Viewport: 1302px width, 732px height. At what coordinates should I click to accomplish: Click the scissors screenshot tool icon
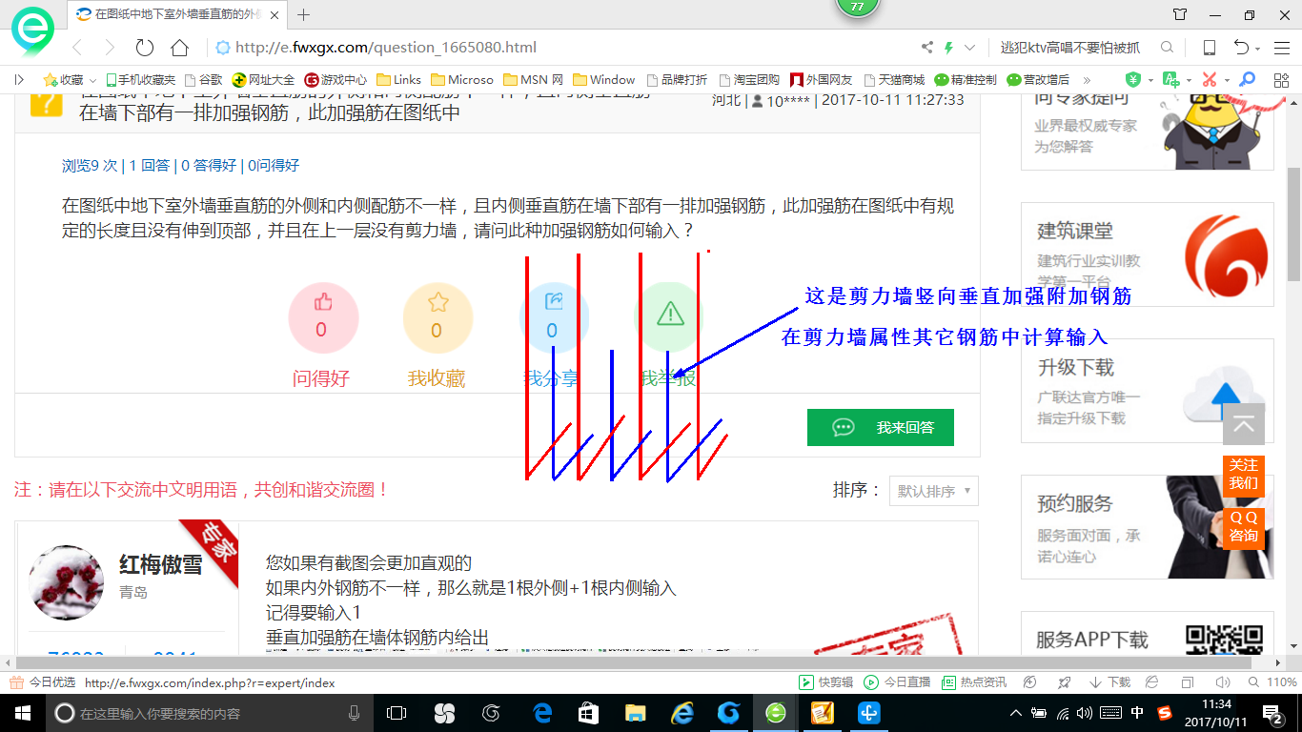[1209, 80]
